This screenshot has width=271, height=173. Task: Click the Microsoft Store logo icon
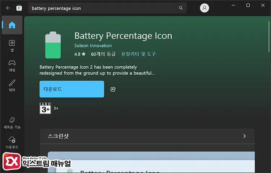pyautogui.click(x=19, y=8)
